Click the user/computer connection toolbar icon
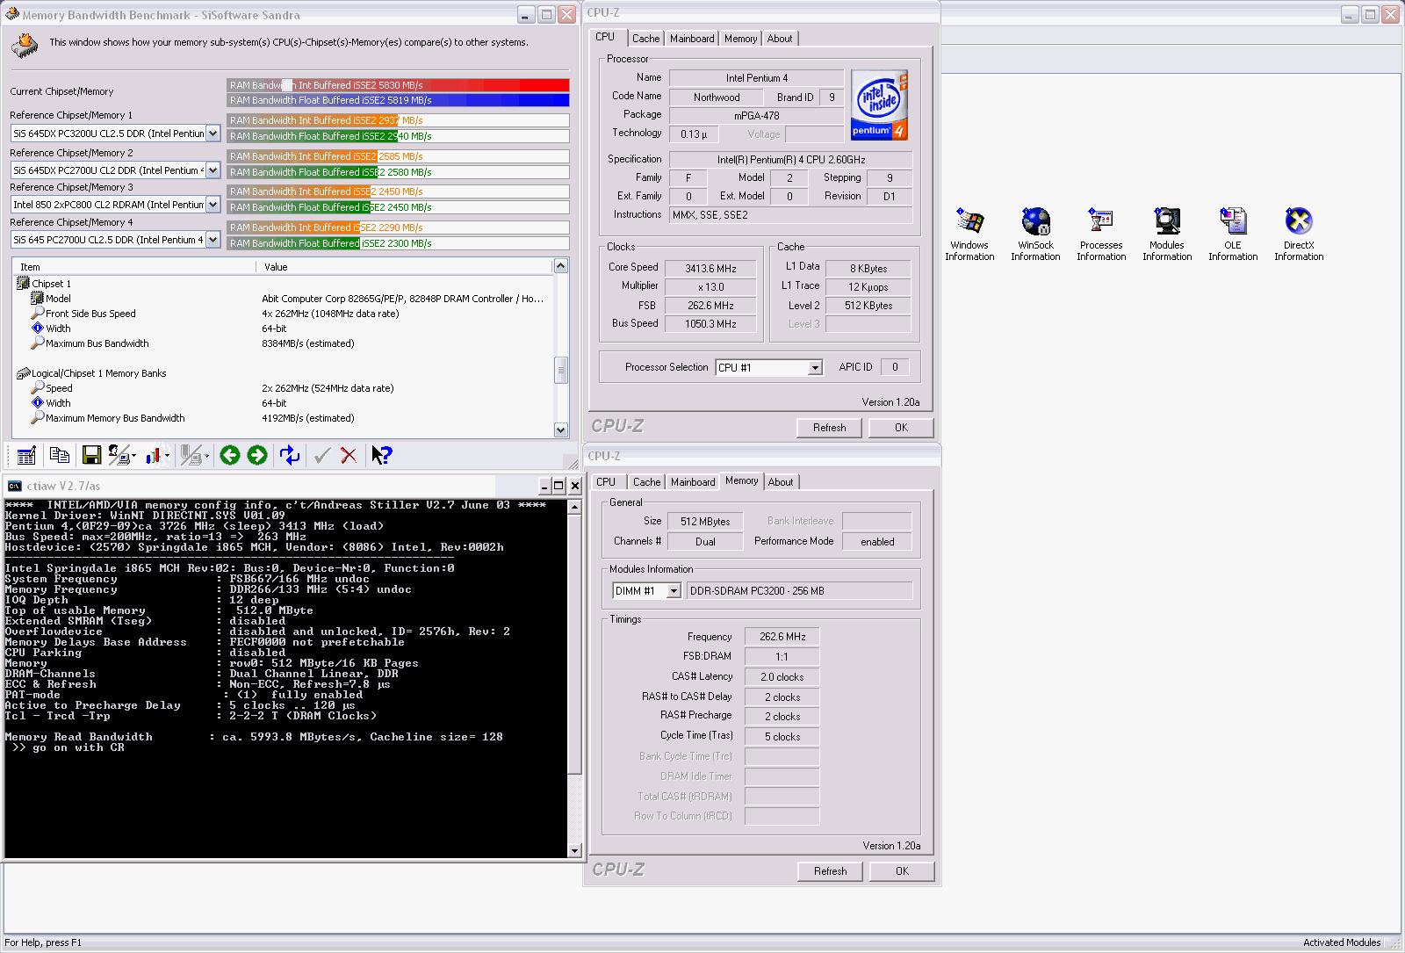1405x953 pixels. (x=119, y=455)
